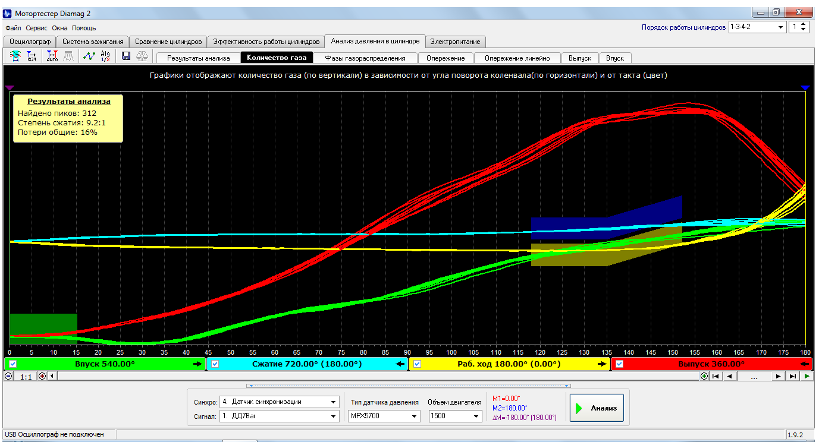This screenshot has width=822, height=442.
Task: Open the Результаты анализа sub-tab
Action: [x=198, y=58]
